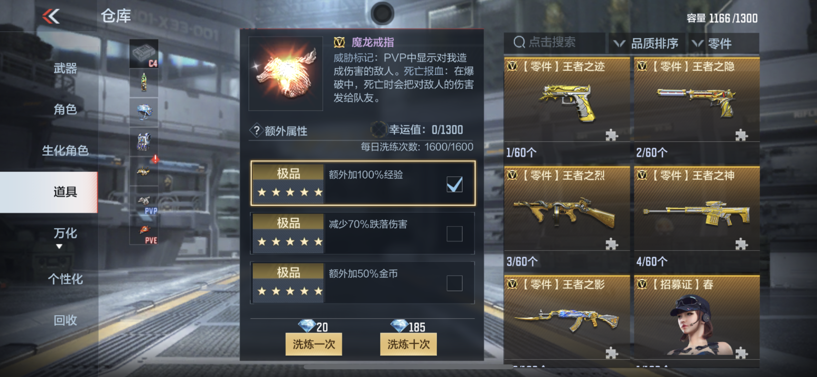
Task: Uncheck the 额外加100%经验 attribute checkbox
Action: click(454, 184)
